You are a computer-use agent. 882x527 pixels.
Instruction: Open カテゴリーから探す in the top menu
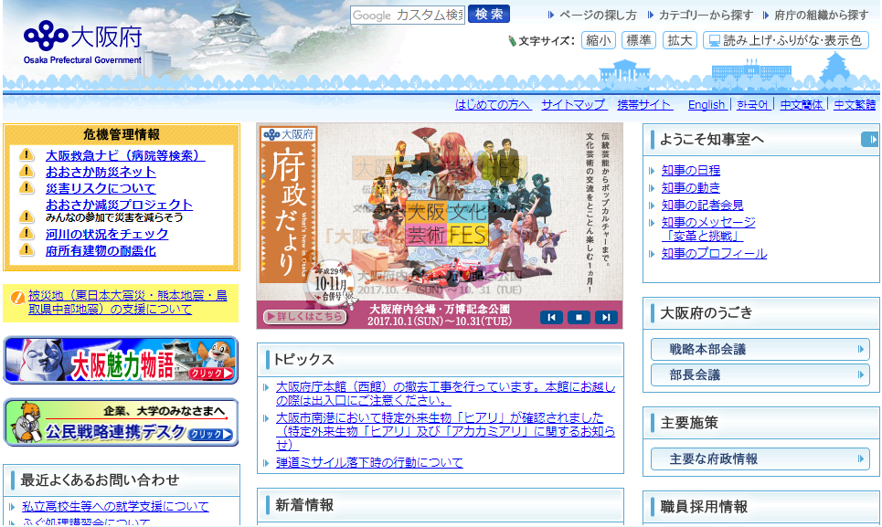tap(711, 16)
